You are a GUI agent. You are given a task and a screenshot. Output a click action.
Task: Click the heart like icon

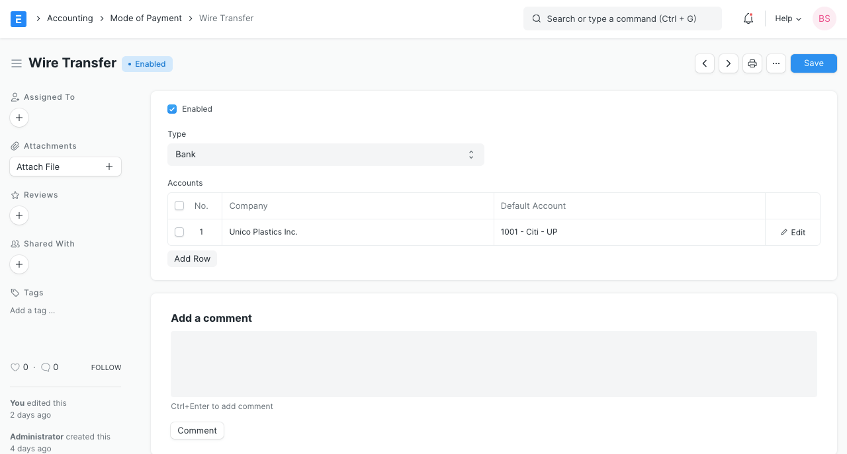15,367
